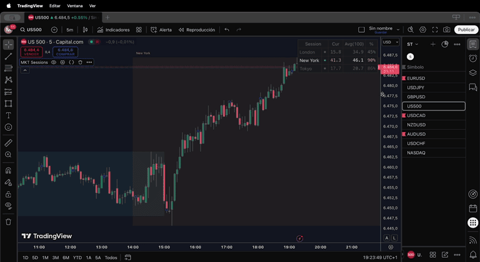Toggle logarithmic scale L button
480x262 pixels.
pyautogui.click(x=395, y=238)
